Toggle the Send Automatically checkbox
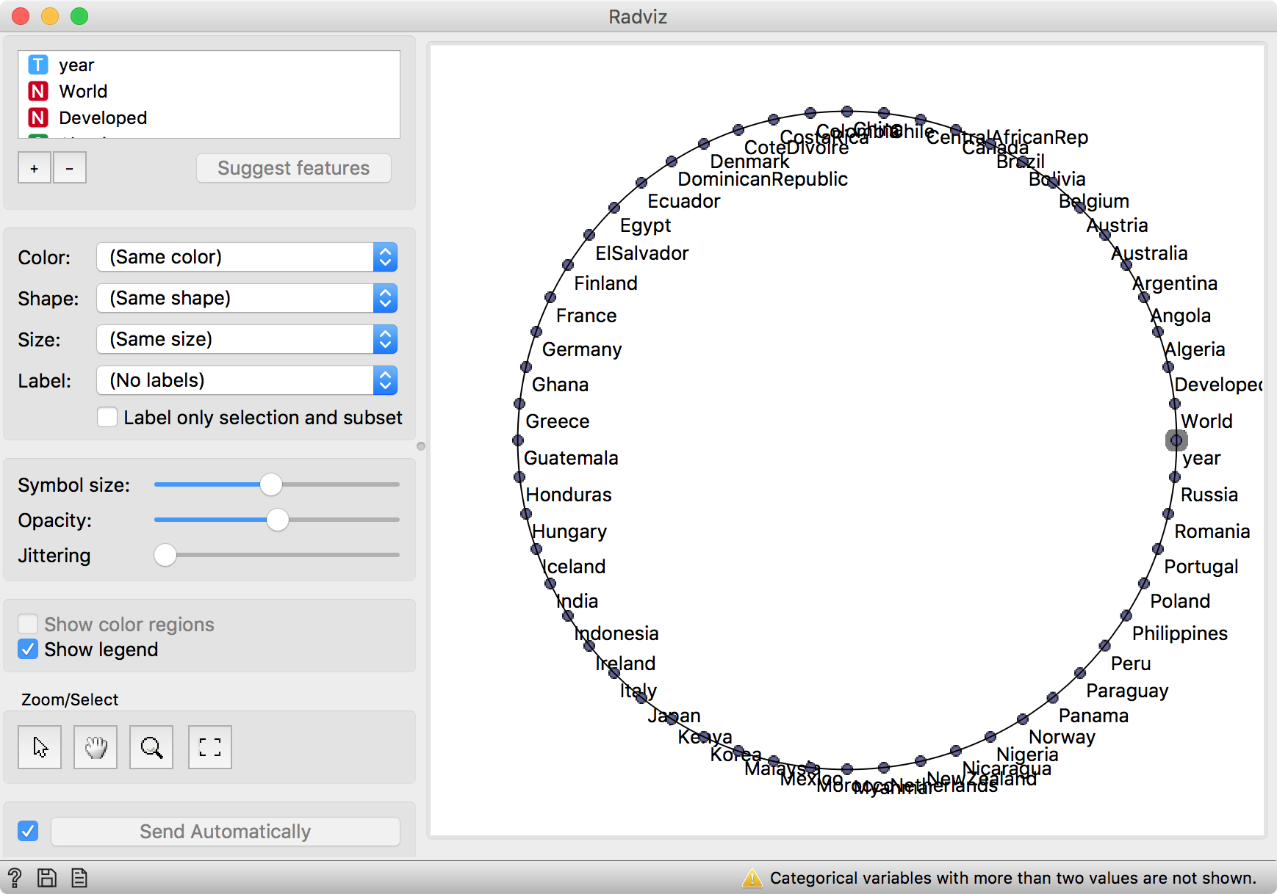Viewport: 1277px width, 894px height. click(x=28, y=831)
